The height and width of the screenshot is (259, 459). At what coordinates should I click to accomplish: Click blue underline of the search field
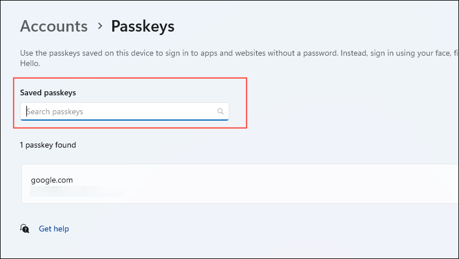[124, 119]
